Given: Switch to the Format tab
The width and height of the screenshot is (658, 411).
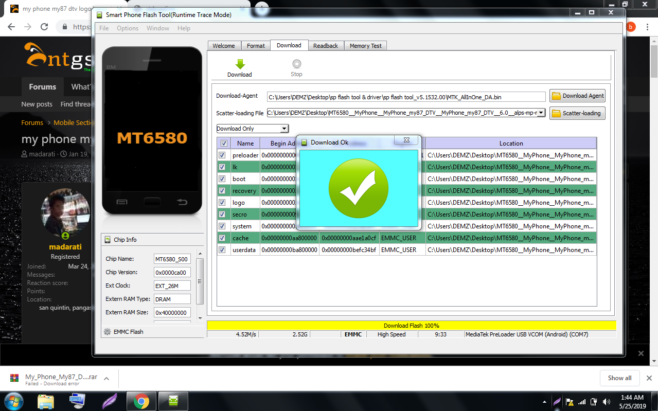Looking at the screenshot, I should 256,46.
